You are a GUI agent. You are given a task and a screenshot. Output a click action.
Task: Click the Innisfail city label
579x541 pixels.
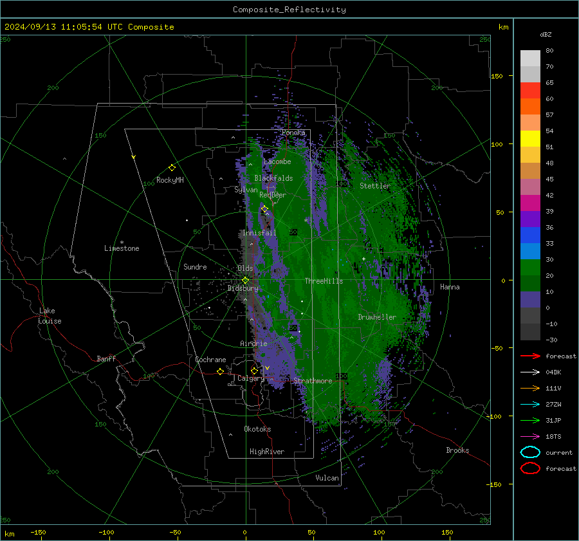pos(259,233)
